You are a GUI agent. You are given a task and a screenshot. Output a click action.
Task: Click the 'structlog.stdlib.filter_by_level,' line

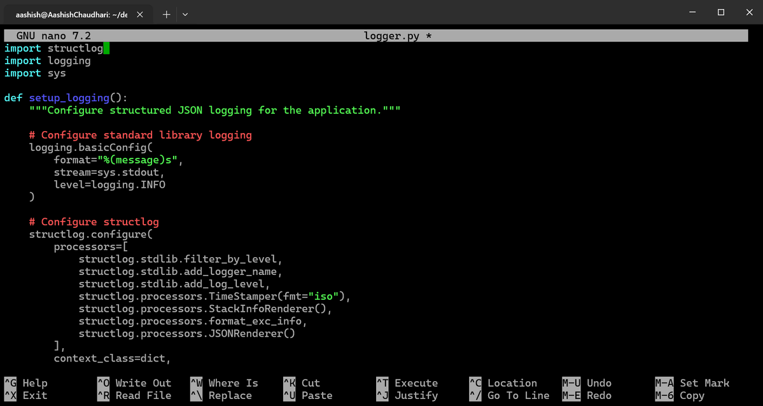point(181,259)
